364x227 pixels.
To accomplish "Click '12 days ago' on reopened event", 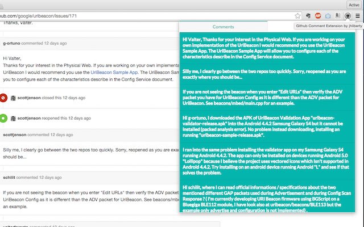I will click(x=80, y=118).
